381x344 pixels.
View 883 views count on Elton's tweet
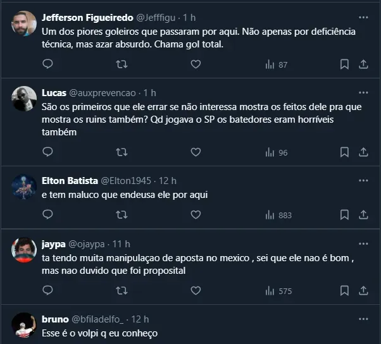tap(278, 216)
